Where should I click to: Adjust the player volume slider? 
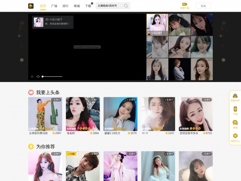click(52, 76)
